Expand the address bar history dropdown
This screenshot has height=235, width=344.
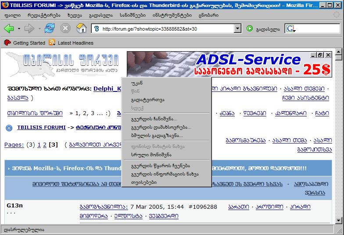point(237,29)
